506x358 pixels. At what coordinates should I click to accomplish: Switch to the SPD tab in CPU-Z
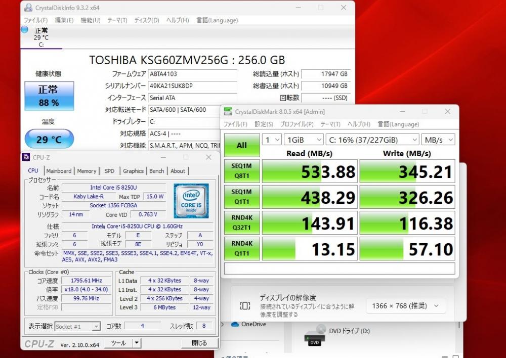[109, 171]
